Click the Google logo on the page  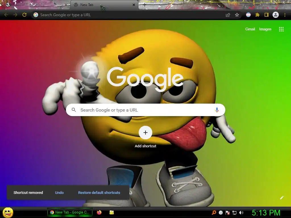pos(145,79)
